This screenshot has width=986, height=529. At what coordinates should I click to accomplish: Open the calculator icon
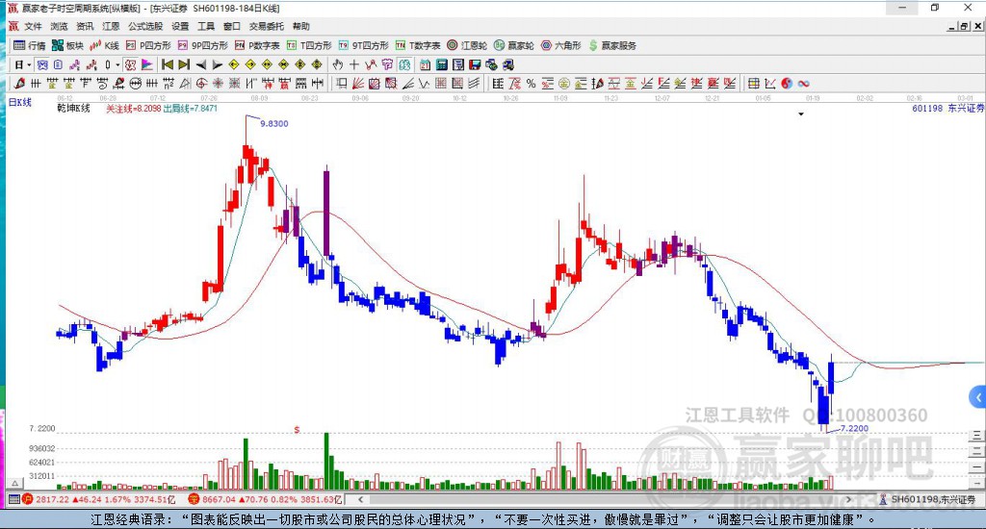(x=441, y=64)
